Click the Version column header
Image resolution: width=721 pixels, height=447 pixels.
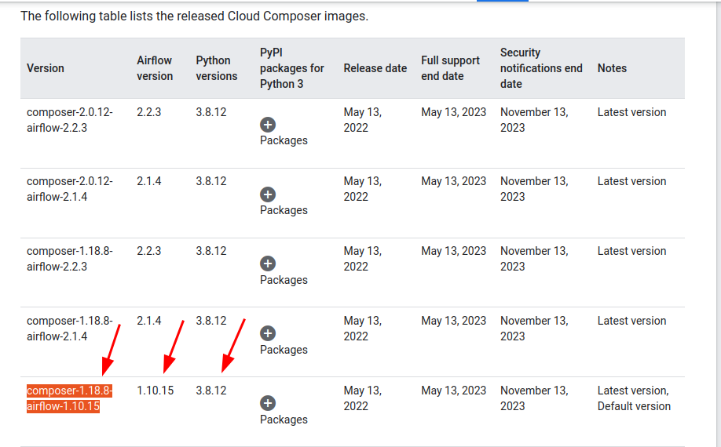point(46,68)
